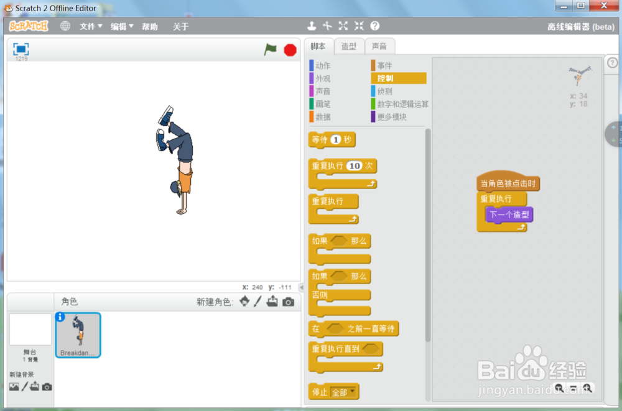Upload sprite from file icon
The width and height of the screenshot is (622, 411).
tap(272, 302)
